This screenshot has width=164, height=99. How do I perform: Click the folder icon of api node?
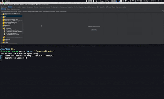(x=3, y=16)
